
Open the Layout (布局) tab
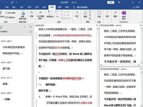tap(29, 7)
